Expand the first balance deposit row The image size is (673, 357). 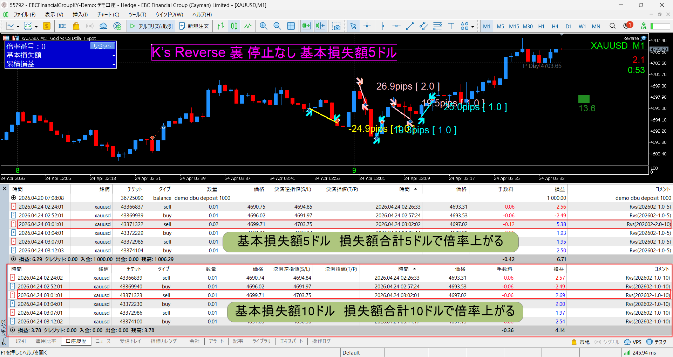14,198
